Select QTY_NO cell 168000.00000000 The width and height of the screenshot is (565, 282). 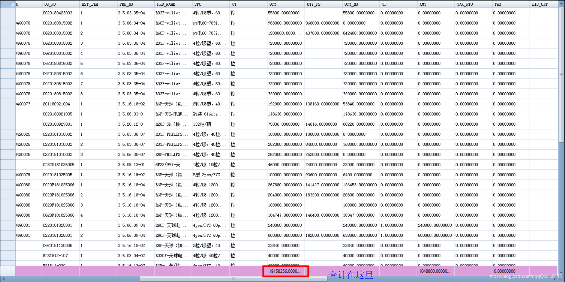(x=361, y=144)
